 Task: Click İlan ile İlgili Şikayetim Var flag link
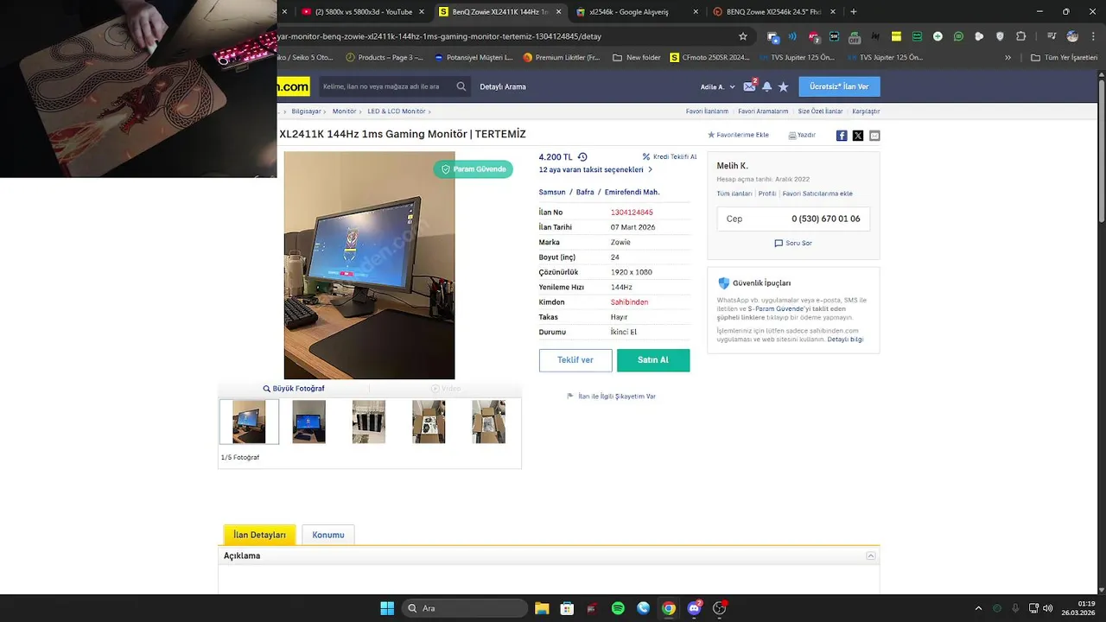(x=611, y=397)
